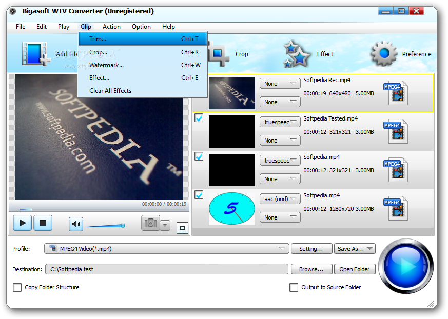Select the Softpedia Rec.mp4 thumbnail
448x319 pixels.
[x=232, y=93]
